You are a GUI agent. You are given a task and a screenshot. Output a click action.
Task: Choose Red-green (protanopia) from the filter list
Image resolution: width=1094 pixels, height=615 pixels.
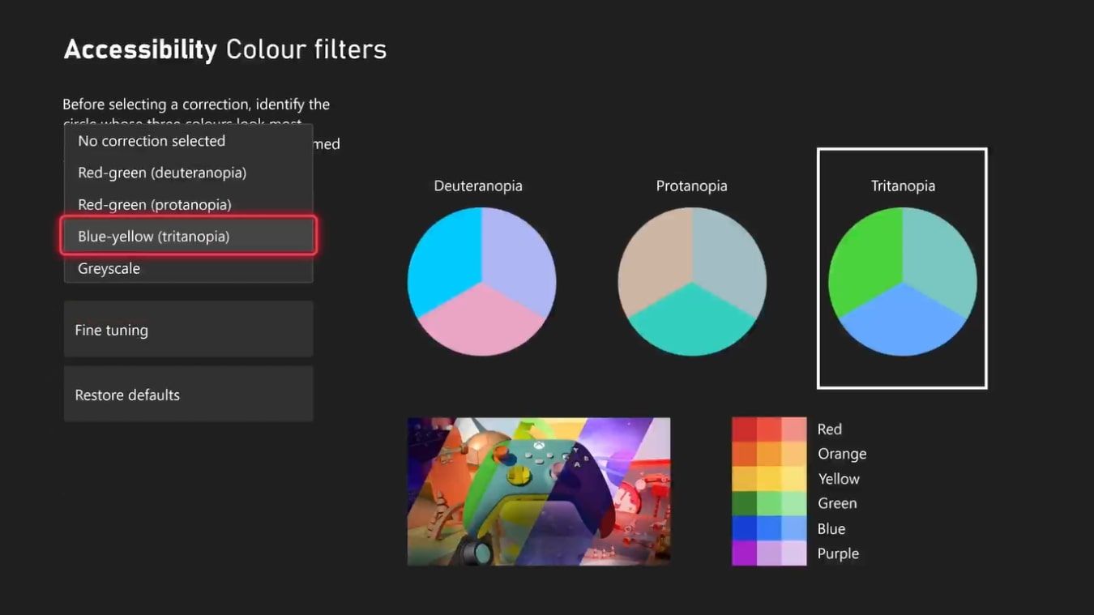(x=188, y=204)
